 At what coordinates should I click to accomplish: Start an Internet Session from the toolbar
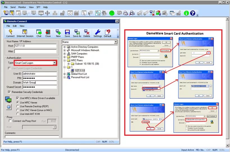pyautogui.click(x=25, y=33)
